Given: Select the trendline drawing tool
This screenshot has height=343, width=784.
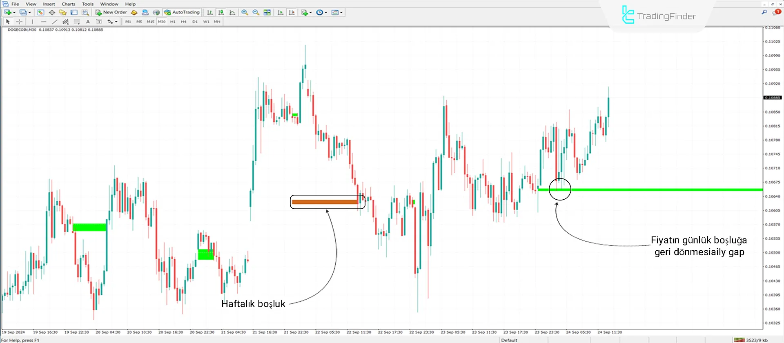Looking at the screenshot, I should (x=54, y=22).
